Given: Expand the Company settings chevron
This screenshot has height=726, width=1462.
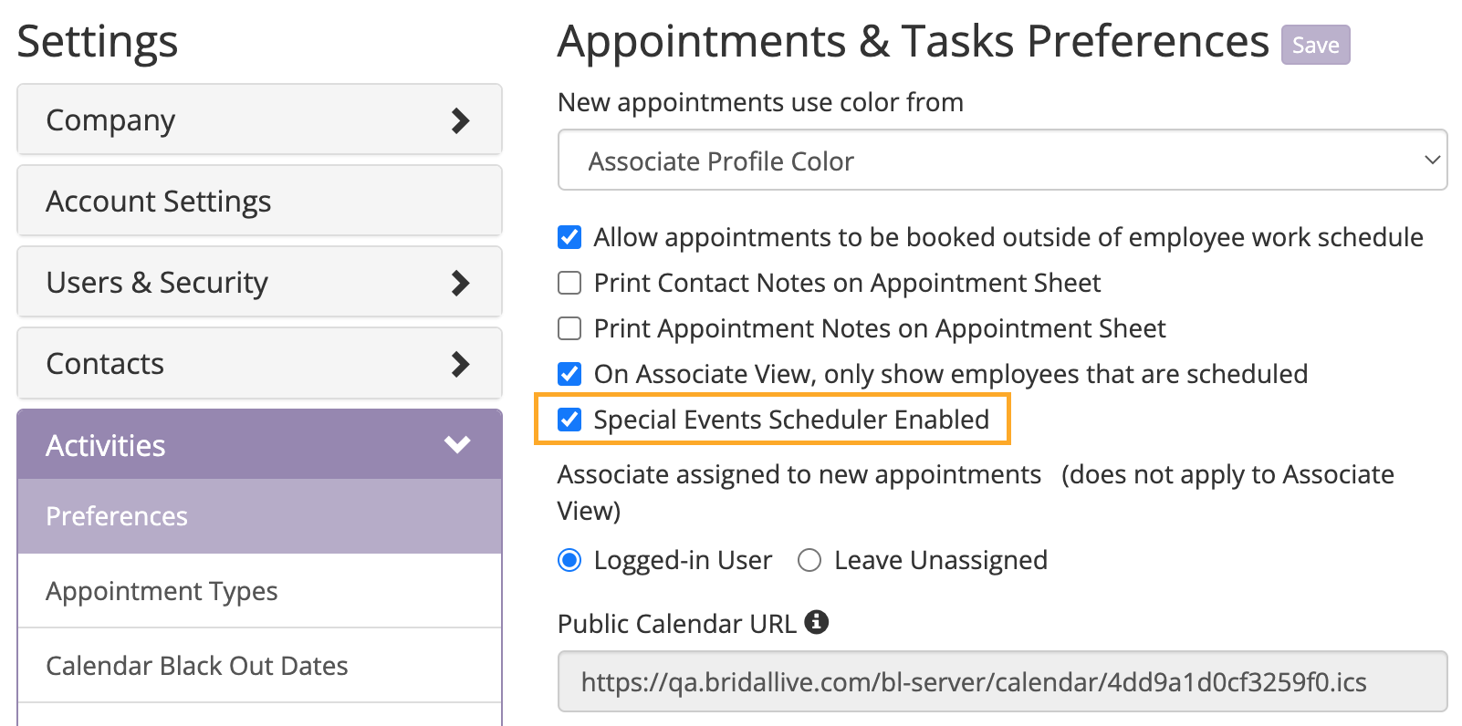Looking at the screenshot, I should 461,120.
